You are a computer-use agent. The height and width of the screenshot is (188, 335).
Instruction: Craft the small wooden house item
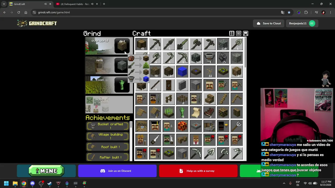coord(155,112)
